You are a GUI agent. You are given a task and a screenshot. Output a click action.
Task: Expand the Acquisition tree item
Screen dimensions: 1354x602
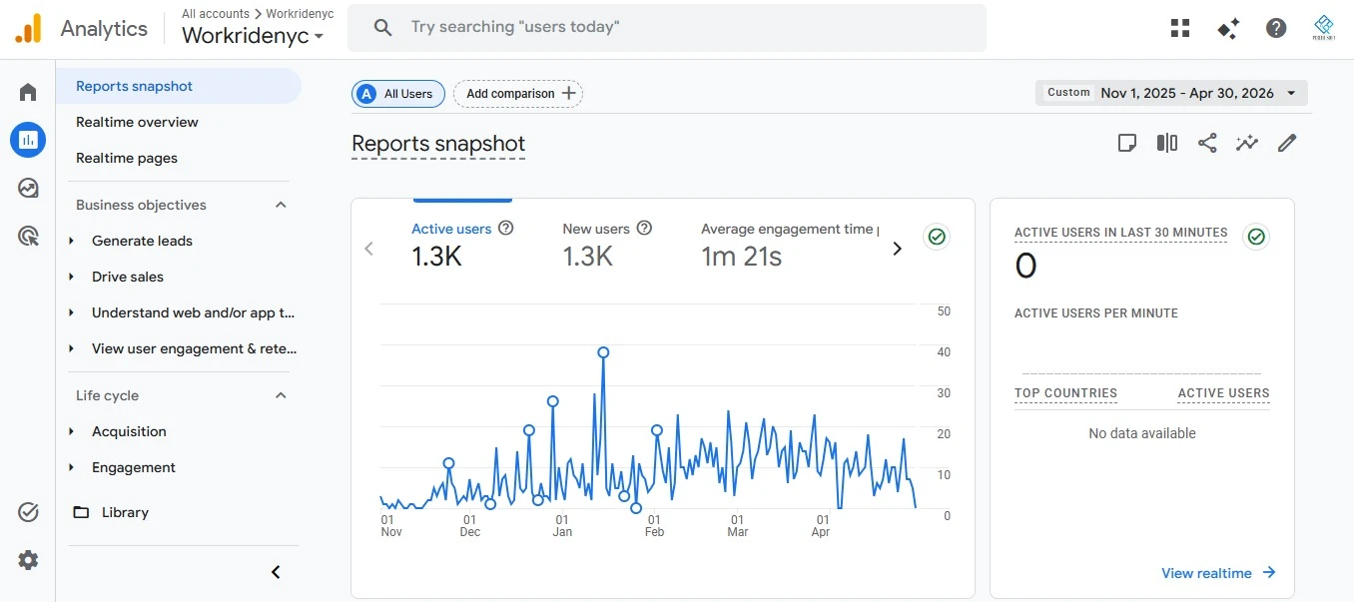(x=71, y=431)
